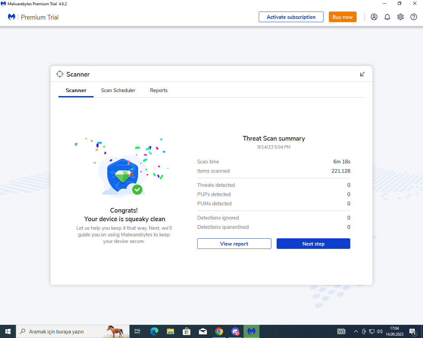Open the help question mark icon
Viewport: 423px width, 338px height.
pyautogui.click(x=414, y=17)
